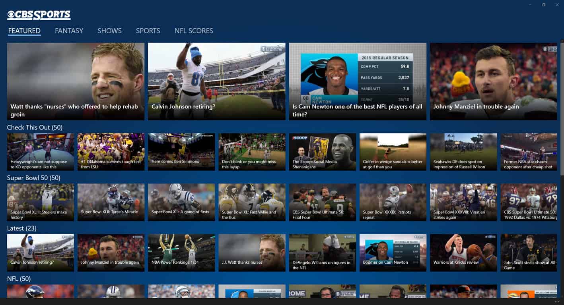Click the CBS Sports logo
This screenshot has height=305, width=564.
pyautogui.click(x=39, y=15)
